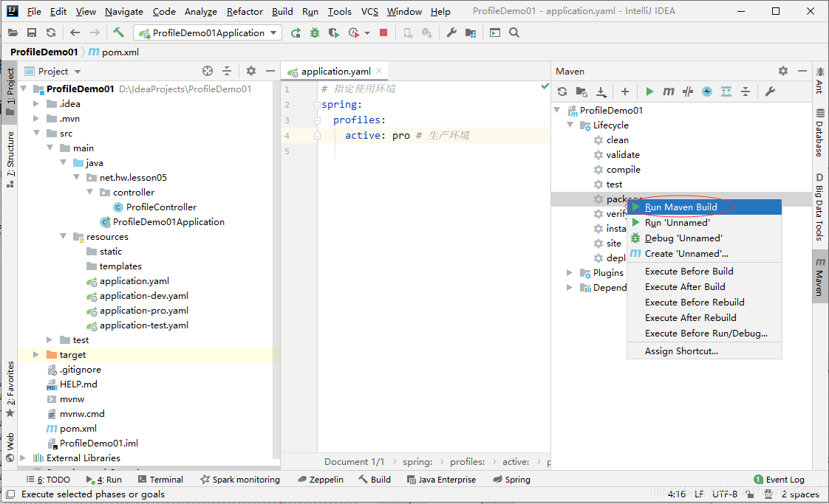Toggle the tool window bars icon in the status bar
This screenshot has height=504, width=829.
tap(10, 494)
